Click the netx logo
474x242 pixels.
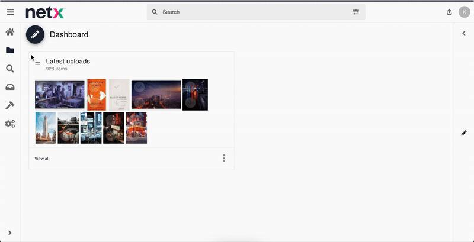point(45,12)
